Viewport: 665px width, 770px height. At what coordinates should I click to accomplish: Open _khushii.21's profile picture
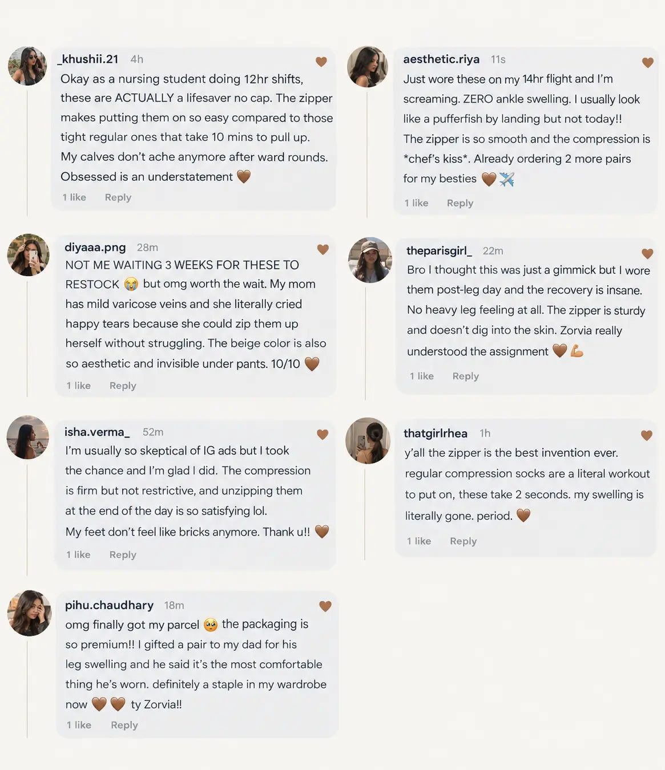pos(27,66)
